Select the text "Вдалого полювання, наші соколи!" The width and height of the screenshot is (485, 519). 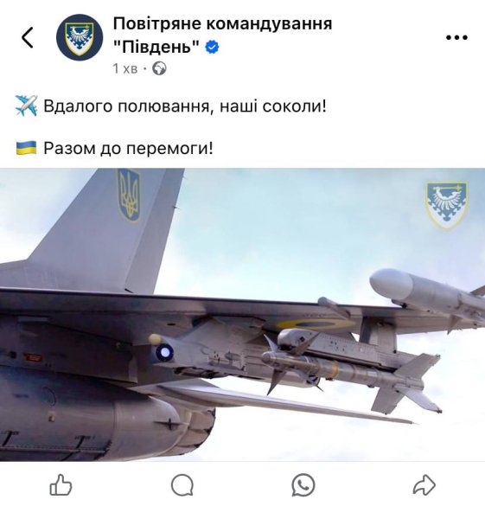[x=185, y=106]
